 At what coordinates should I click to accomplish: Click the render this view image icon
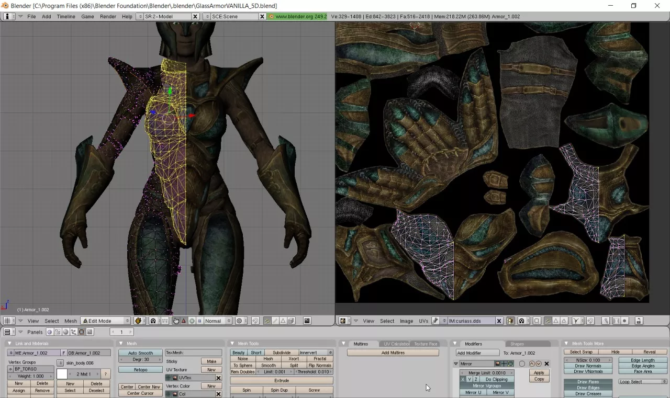click(x=307, y=321)
